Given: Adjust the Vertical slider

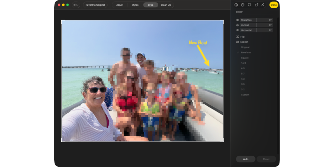Looking at the screenshot, I should [256, 25].
